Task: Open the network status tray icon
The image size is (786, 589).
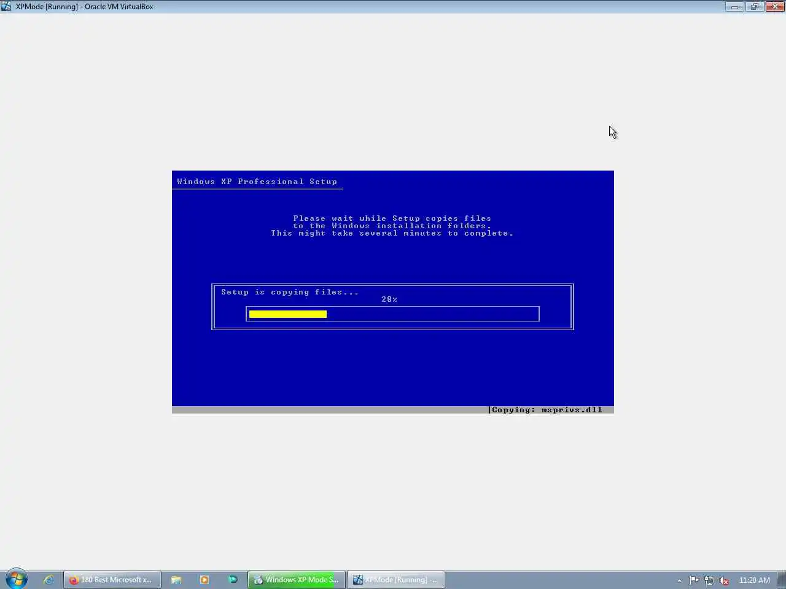Action: (709, 580)
